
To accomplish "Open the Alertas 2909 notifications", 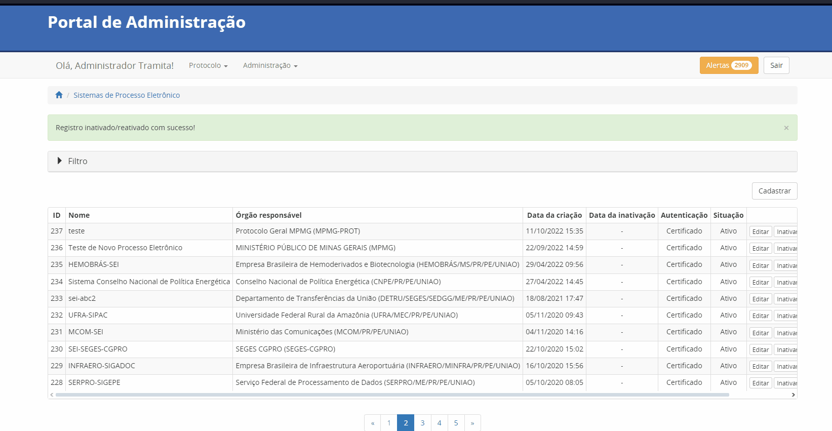I will (x=729, y=65).
